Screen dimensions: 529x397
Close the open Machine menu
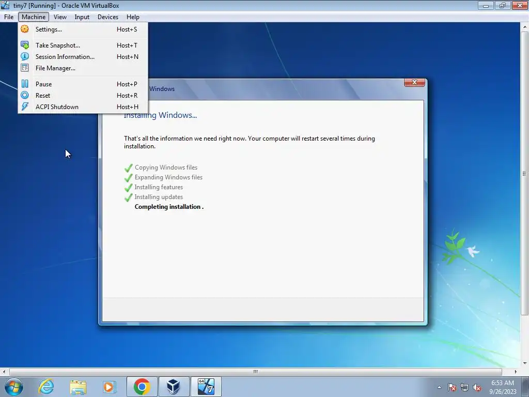pos(34,17)
